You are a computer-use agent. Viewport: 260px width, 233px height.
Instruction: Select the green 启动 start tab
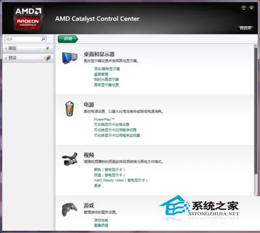[x=68, y=39]
